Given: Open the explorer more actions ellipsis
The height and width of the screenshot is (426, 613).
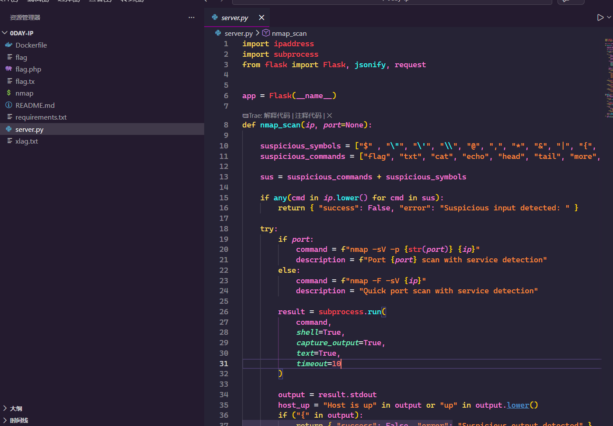Looking at the screenshot, I should (191, 17).
